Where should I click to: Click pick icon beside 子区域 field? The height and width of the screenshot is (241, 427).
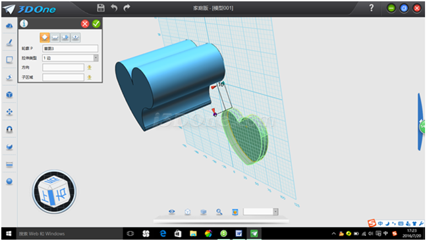pyautogui.click(x=89, y=77)
